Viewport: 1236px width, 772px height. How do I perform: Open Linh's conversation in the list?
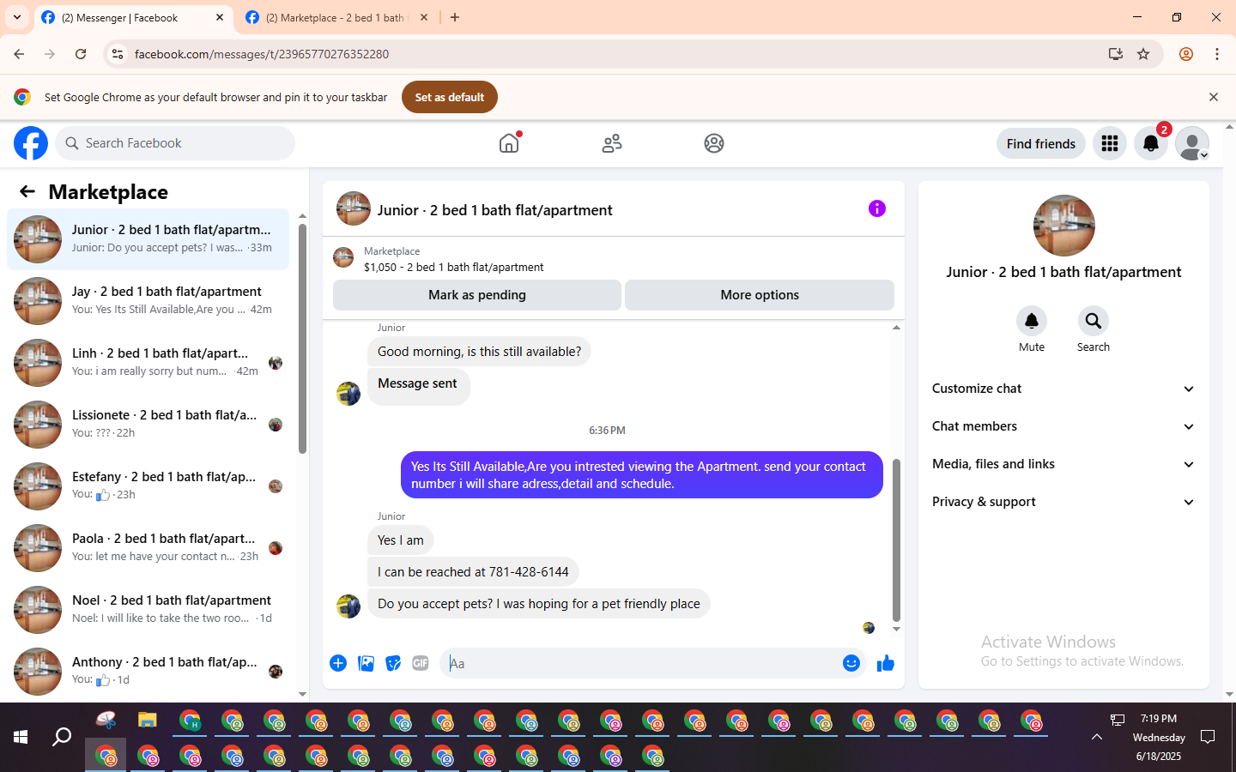148,363
